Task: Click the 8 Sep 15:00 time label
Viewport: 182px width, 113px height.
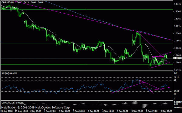Action: 152,111
